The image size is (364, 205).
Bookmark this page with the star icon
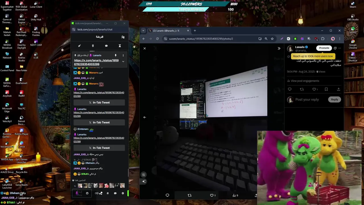click(x=272, y=39)
